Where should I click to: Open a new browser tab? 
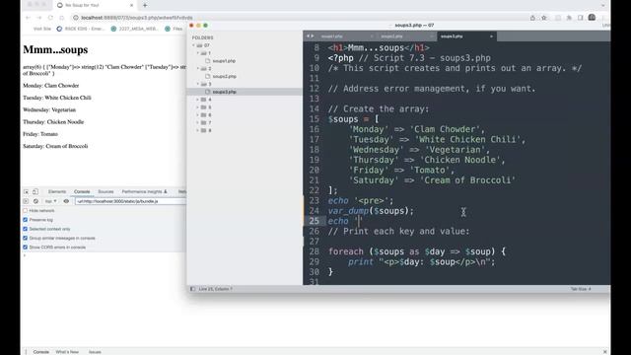pos(145,5)
